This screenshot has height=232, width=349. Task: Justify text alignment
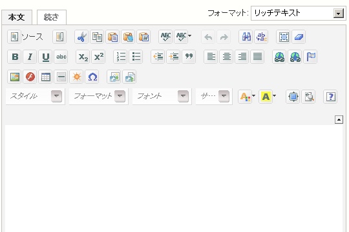pyautogui.click(x=257, y=57)
